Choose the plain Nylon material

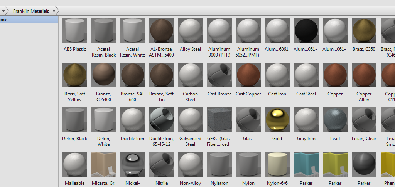coord(248,164)
